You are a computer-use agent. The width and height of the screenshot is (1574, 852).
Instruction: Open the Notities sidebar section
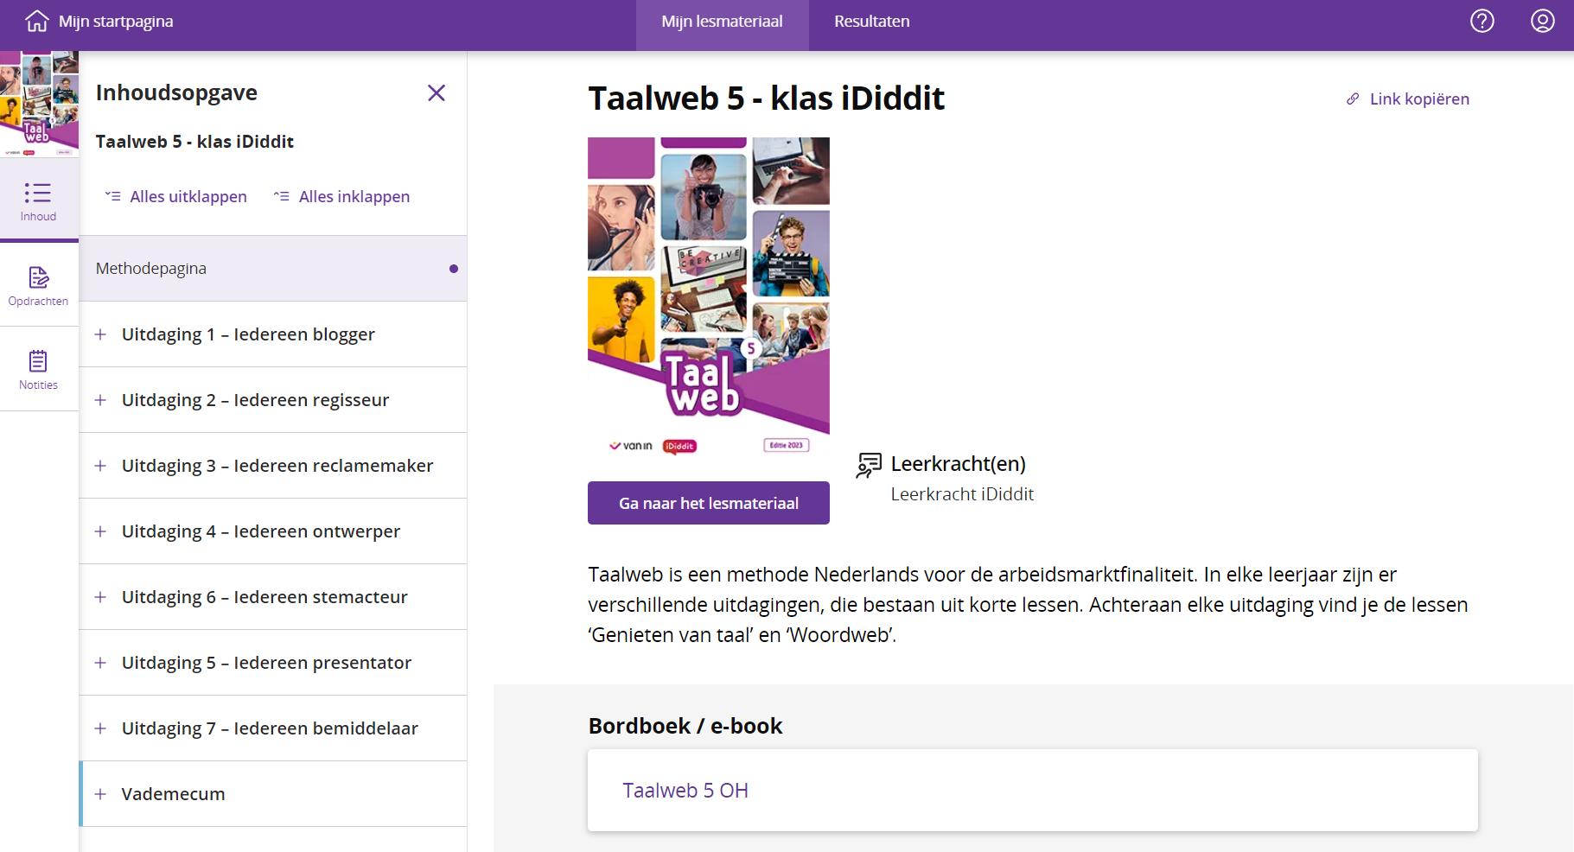pyautogui.click(x=38, y=370)
